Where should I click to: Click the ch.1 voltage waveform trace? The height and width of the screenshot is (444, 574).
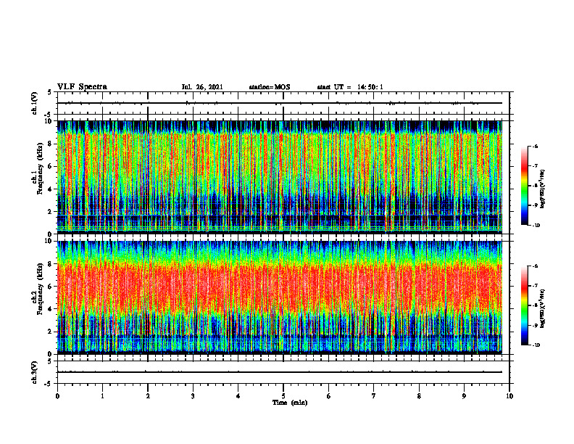pyautogui.click(x=280, y=103)
